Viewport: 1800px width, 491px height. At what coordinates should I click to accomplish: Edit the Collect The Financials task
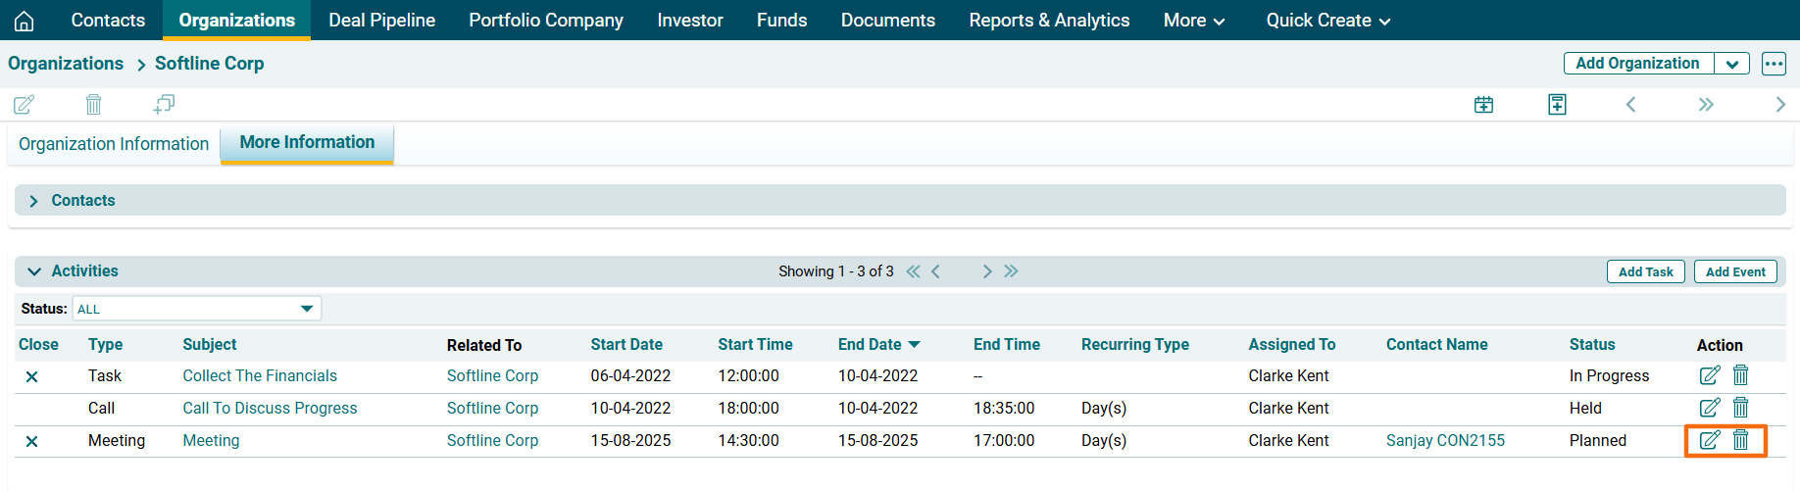click(1709, 375)
